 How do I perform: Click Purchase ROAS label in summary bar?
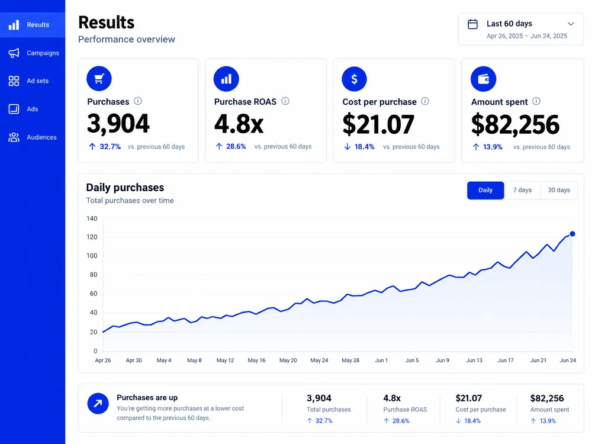coord(405,410)
